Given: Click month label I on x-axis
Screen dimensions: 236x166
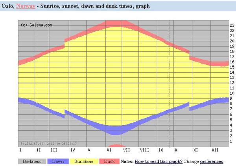Looking at the screenshot, I should pyautogui.click(x=20, y=150).
